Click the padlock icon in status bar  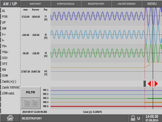click(133, 118)
